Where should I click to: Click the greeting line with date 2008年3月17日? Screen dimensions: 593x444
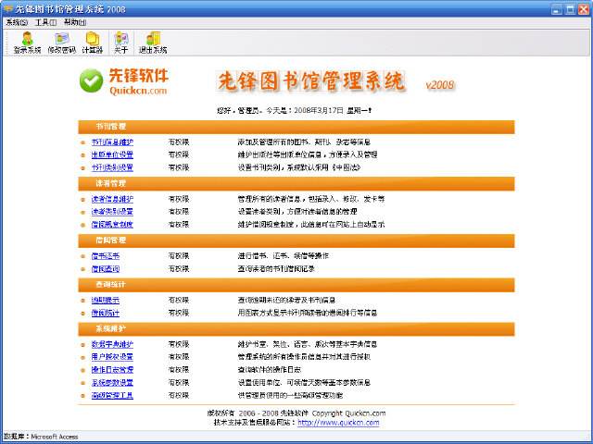tap(295, 111)
